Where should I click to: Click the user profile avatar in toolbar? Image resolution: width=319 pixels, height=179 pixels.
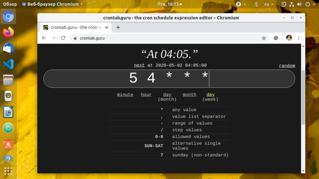point(289,38)
